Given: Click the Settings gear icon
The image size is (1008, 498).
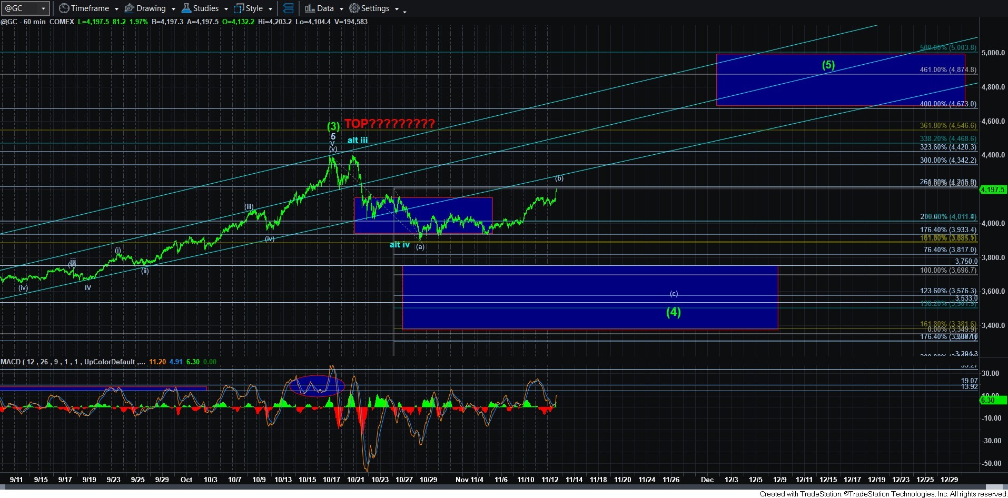Looking at the screenshot, I should [354, 8].
